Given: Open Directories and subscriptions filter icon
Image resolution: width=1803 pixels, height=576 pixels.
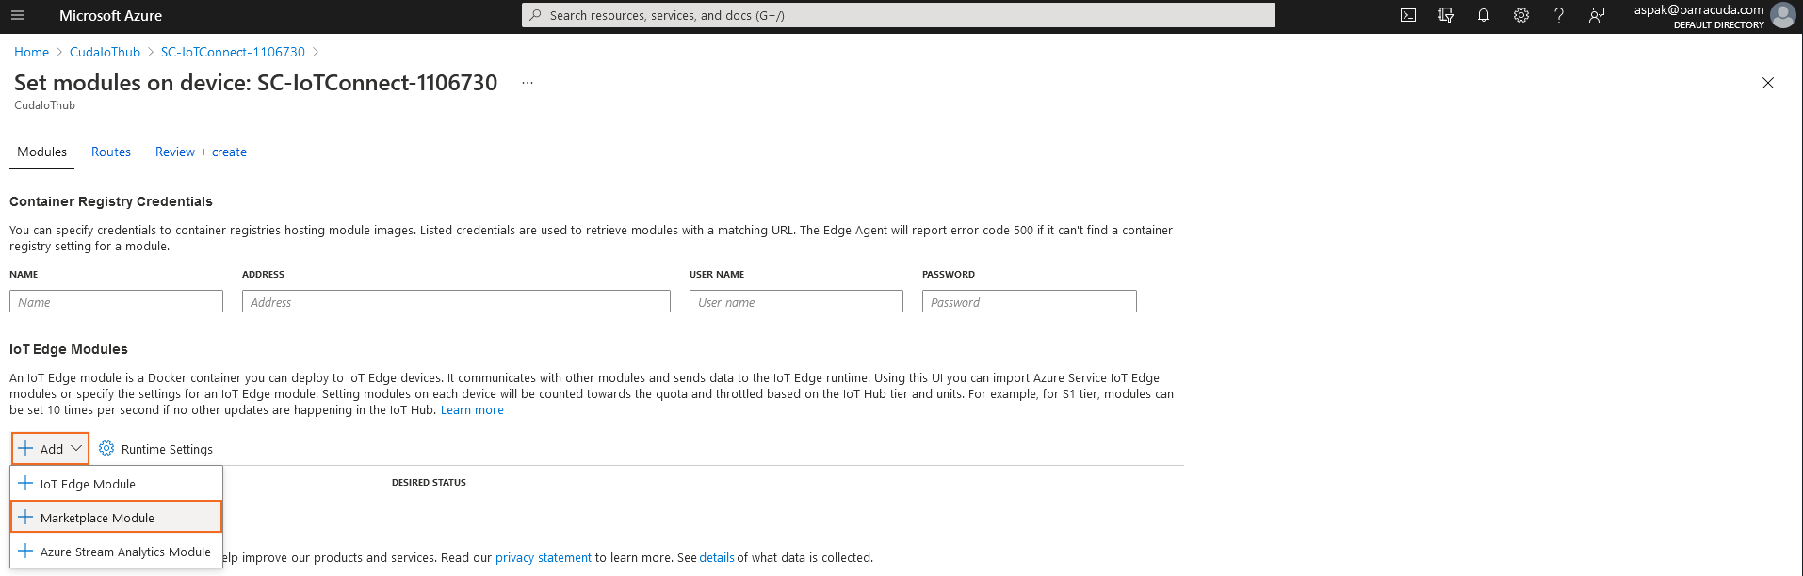Looking at the screenshot, I should click(1446, 15).
